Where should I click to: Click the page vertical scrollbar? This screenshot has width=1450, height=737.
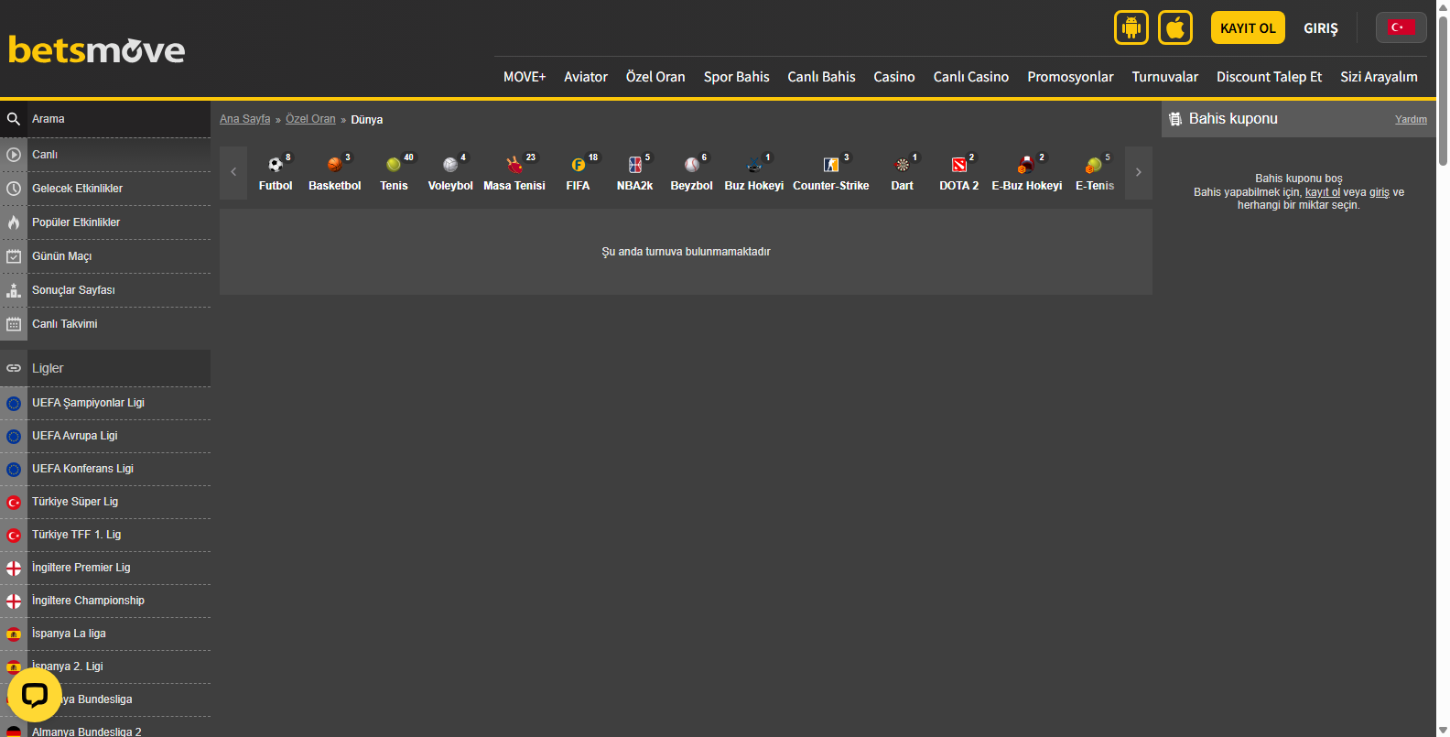point(1443,90)
